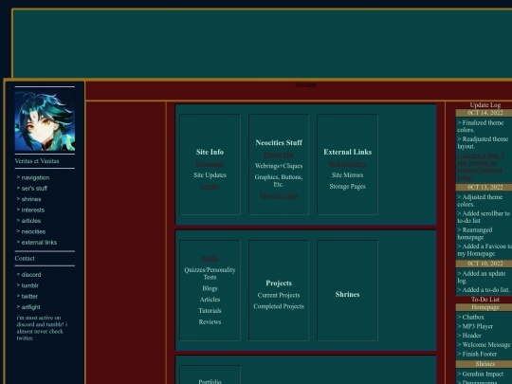Select the Shrines to-do section header
Screen dimensions: 512x384
[x=484, y=364]
